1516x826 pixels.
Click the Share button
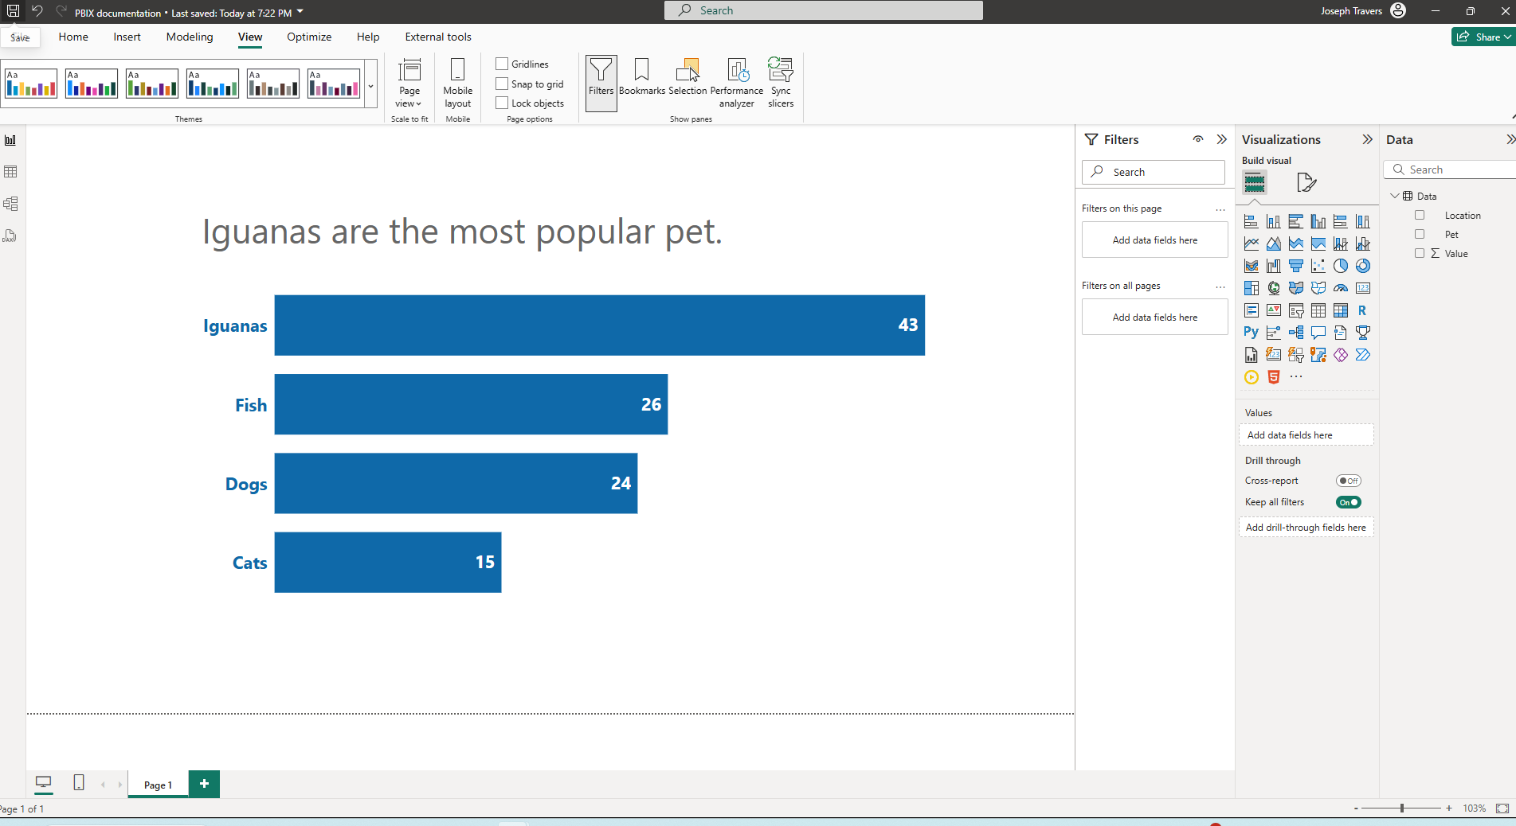(x=1483, y=37)
